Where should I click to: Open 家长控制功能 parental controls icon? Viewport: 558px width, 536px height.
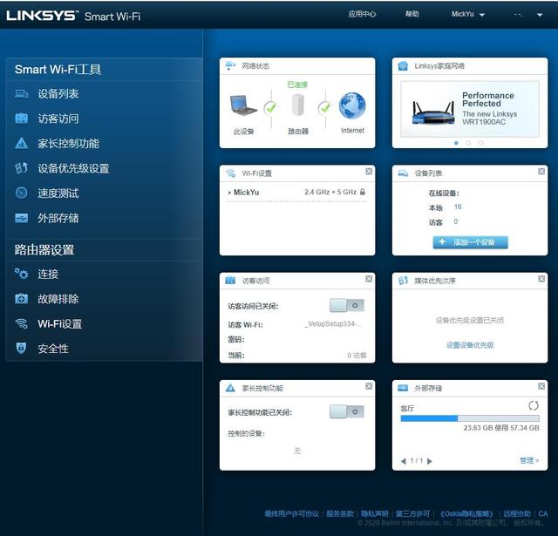22,144
